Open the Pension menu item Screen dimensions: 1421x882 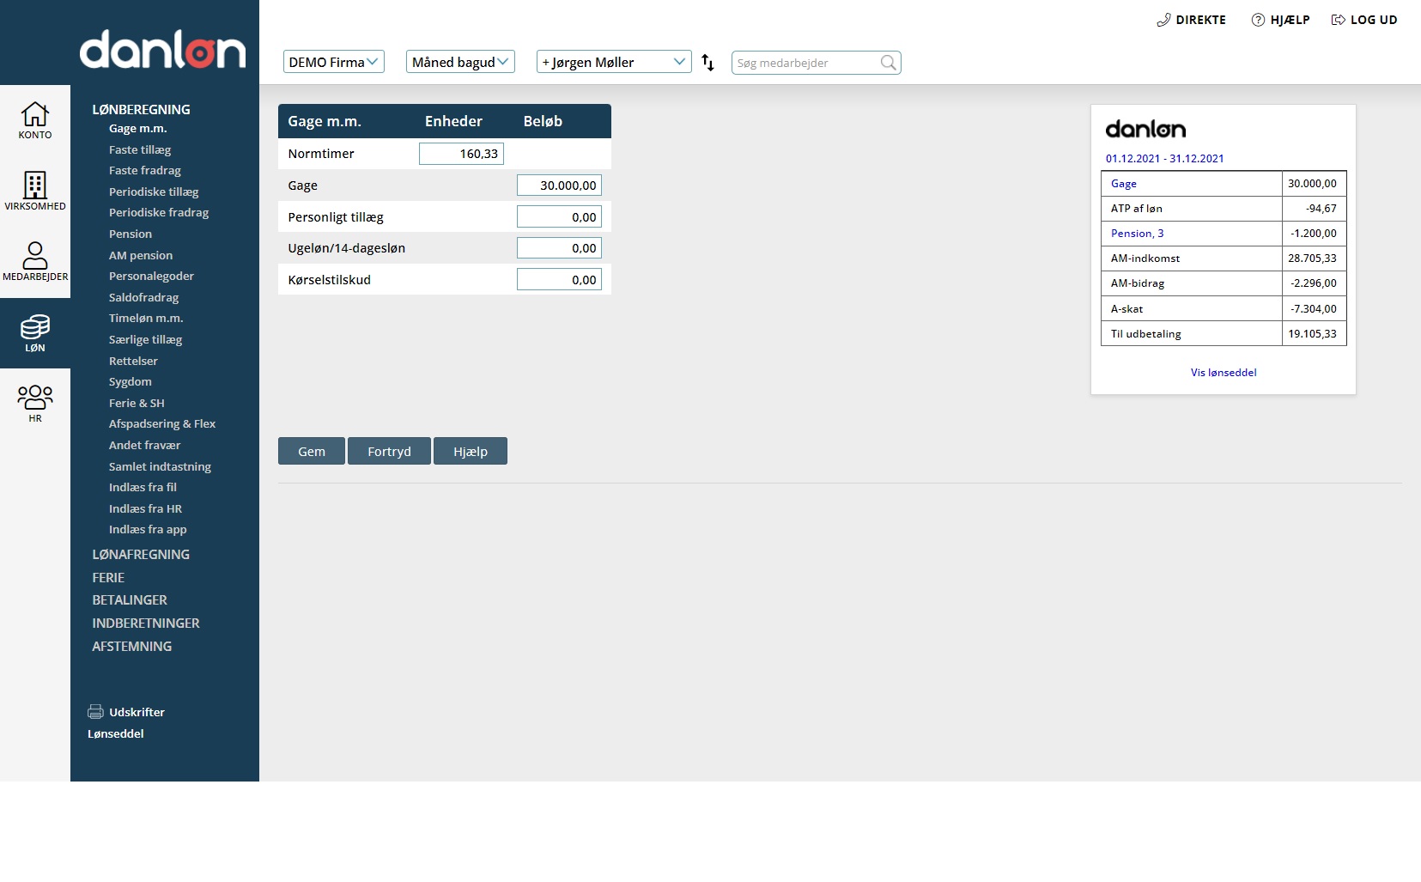pos(131,234)
